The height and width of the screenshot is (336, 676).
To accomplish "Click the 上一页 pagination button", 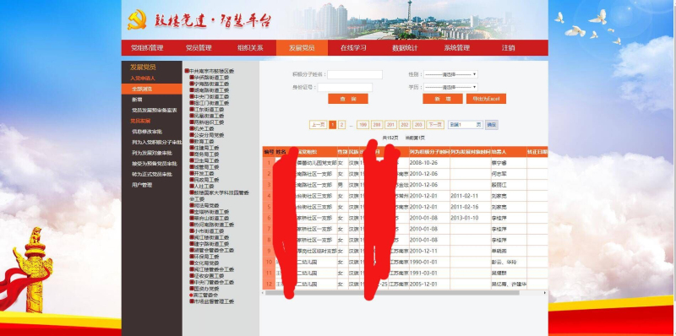I will [318, 125].
